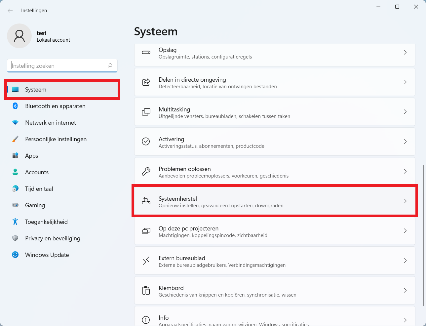This screenshot has height=326, width=426.
Task: Open Problemen oplossen entry
Action: tap(275, 171)
